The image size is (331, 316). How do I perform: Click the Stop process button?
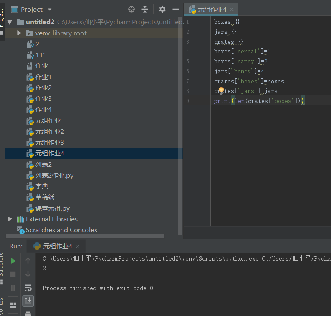(x=13, y=274)
